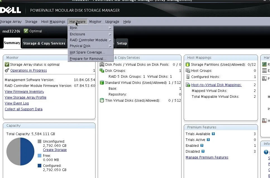This screenshot has width=270, height=178.
Task: Click the Thin Virtual Disks icon
Action: pos(102,100)
